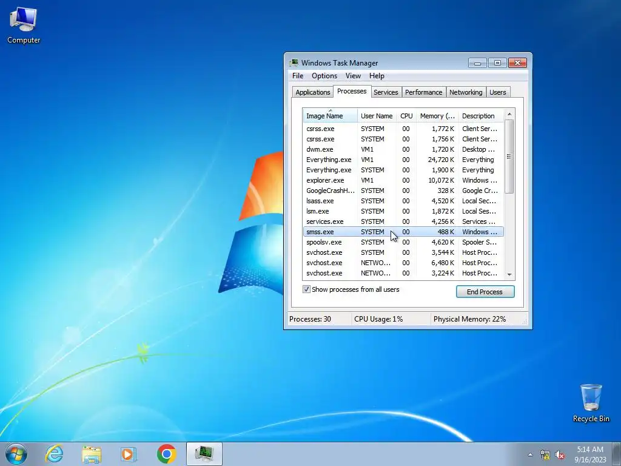Switch to the Users tab
The height and width of the screenshot is (466, 621).
click(x=497, y=92)
